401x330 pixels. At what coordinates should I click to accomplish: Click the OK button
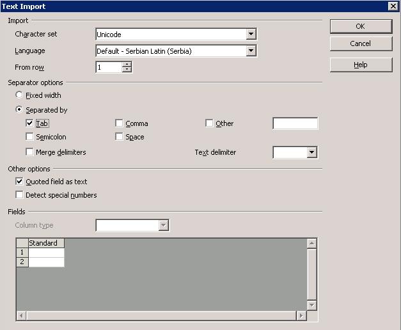point(361,26)
